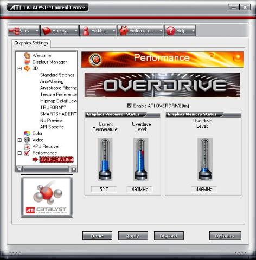Click the 446MHz memory level readout
This screenshot has height=260, width=256.
pos(204,190)
